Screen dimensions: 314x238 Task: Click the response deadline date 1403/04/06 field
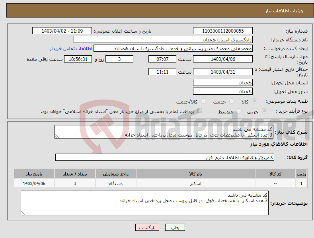click(223, 59)
